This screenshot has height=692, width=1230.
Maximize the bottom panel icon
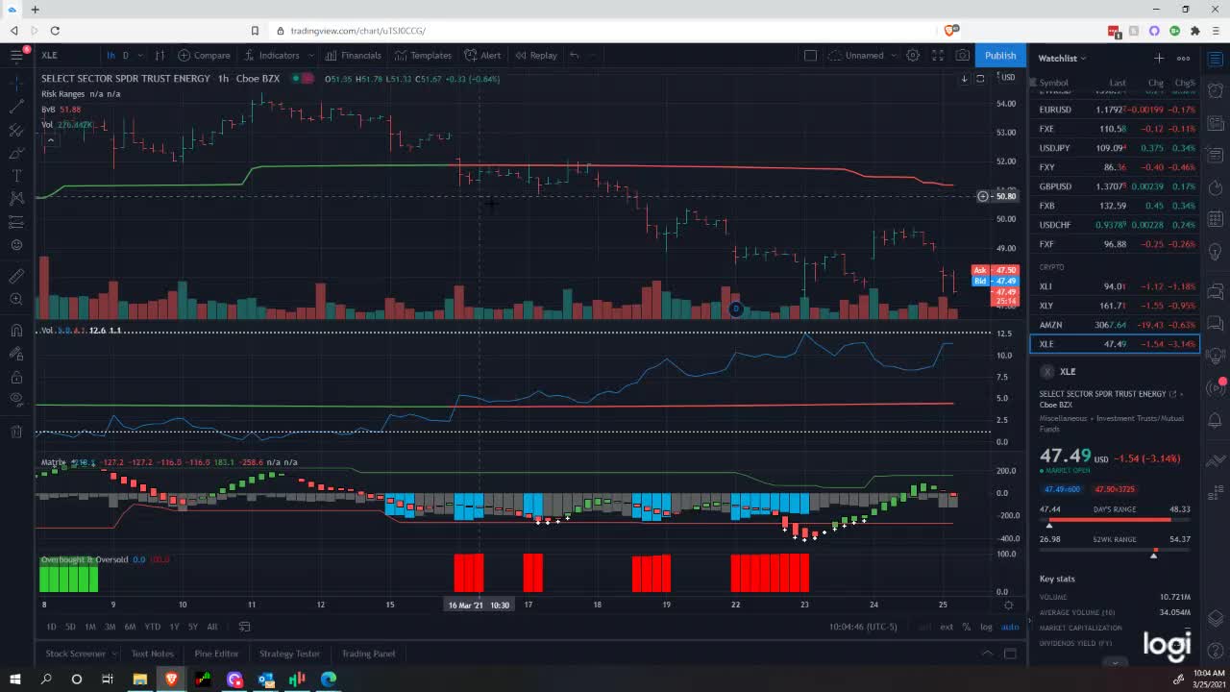tap(1010, 654)
